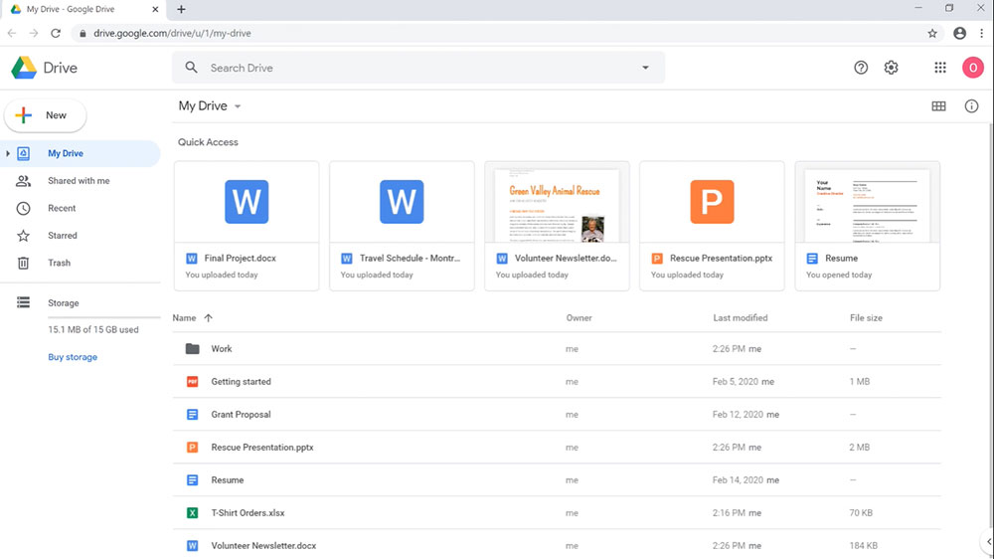Click the New button
The width and height of the screenshot is (994, 559).
(x=45, y=115)
